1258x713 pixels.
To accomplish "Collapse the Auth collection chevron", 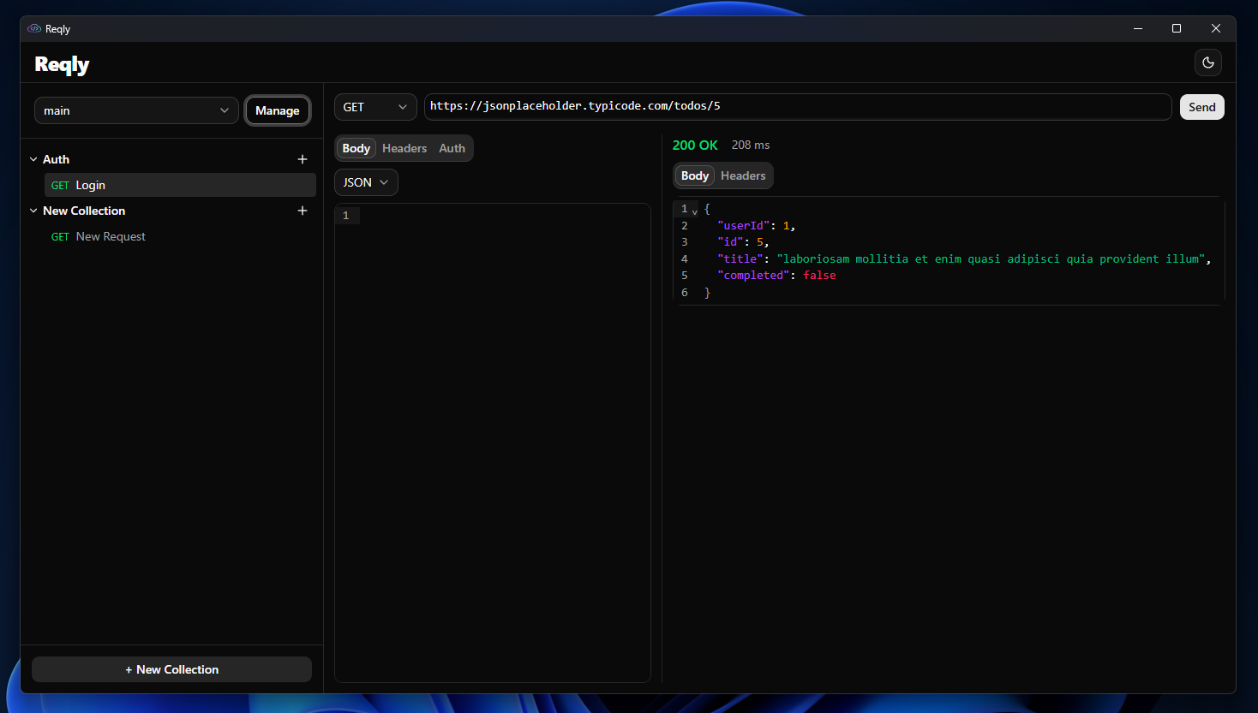I will coord(33,159).
